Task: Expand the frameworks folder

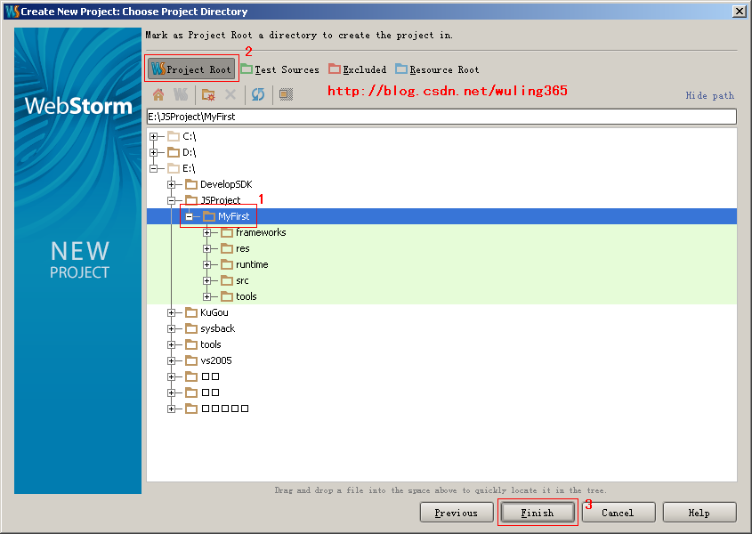Action: tap(206, 232)
